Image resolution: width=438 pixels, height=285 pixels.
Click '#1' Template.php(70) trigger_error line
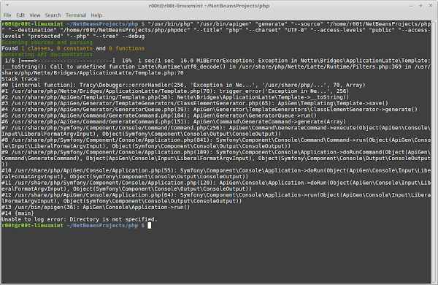175,91
